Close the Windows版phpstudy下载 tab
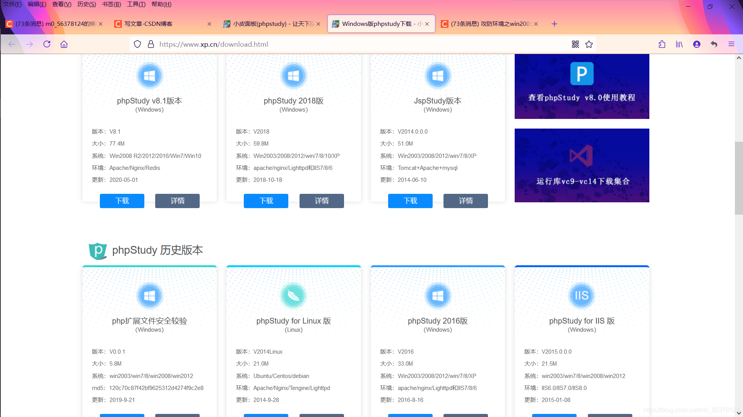The height and width of the screenshot is (417, 743). [427, 24]
